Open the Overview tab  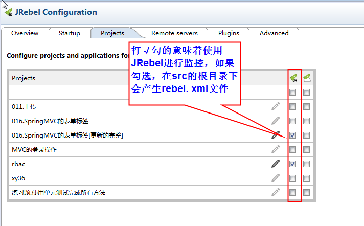(25, 33)
